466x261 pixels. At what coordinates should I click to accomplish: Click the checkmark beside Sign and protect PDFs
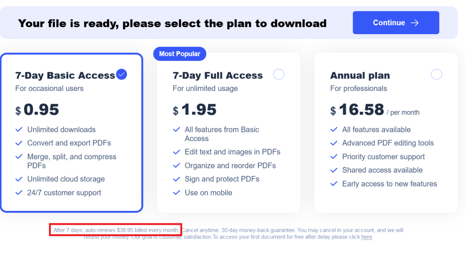click(177, 179)
